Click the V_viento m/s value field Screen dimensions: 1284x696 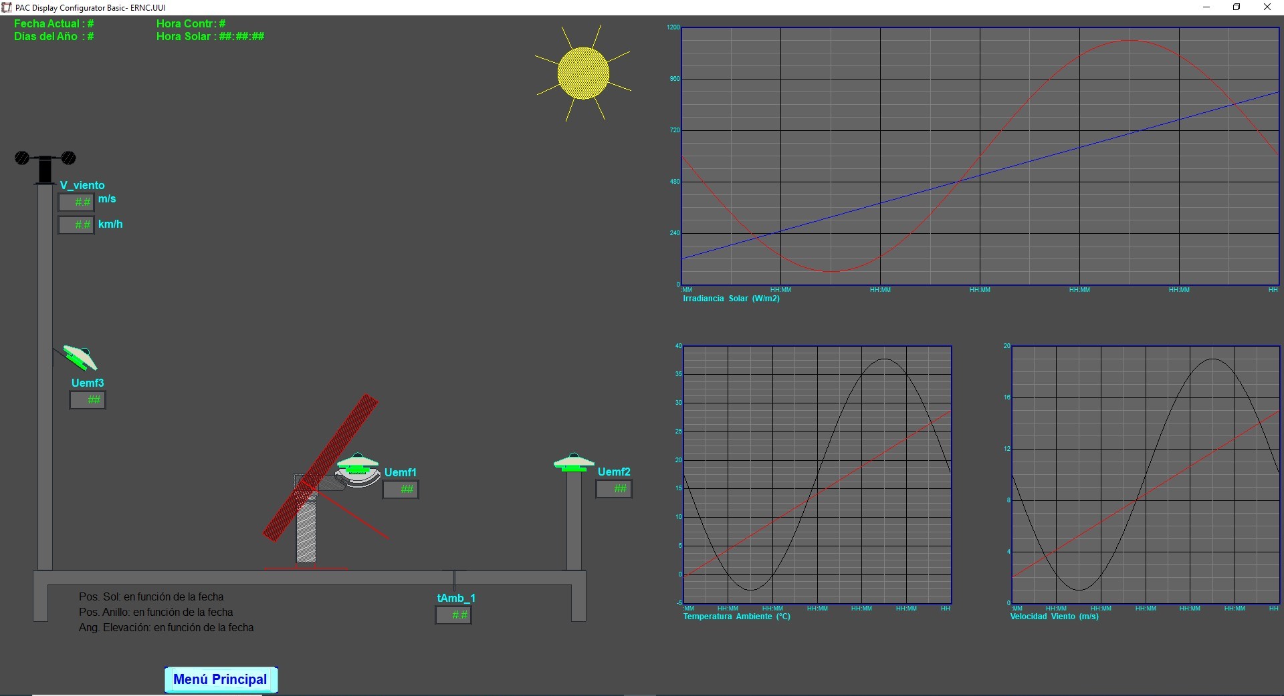(x=76, y=202)
